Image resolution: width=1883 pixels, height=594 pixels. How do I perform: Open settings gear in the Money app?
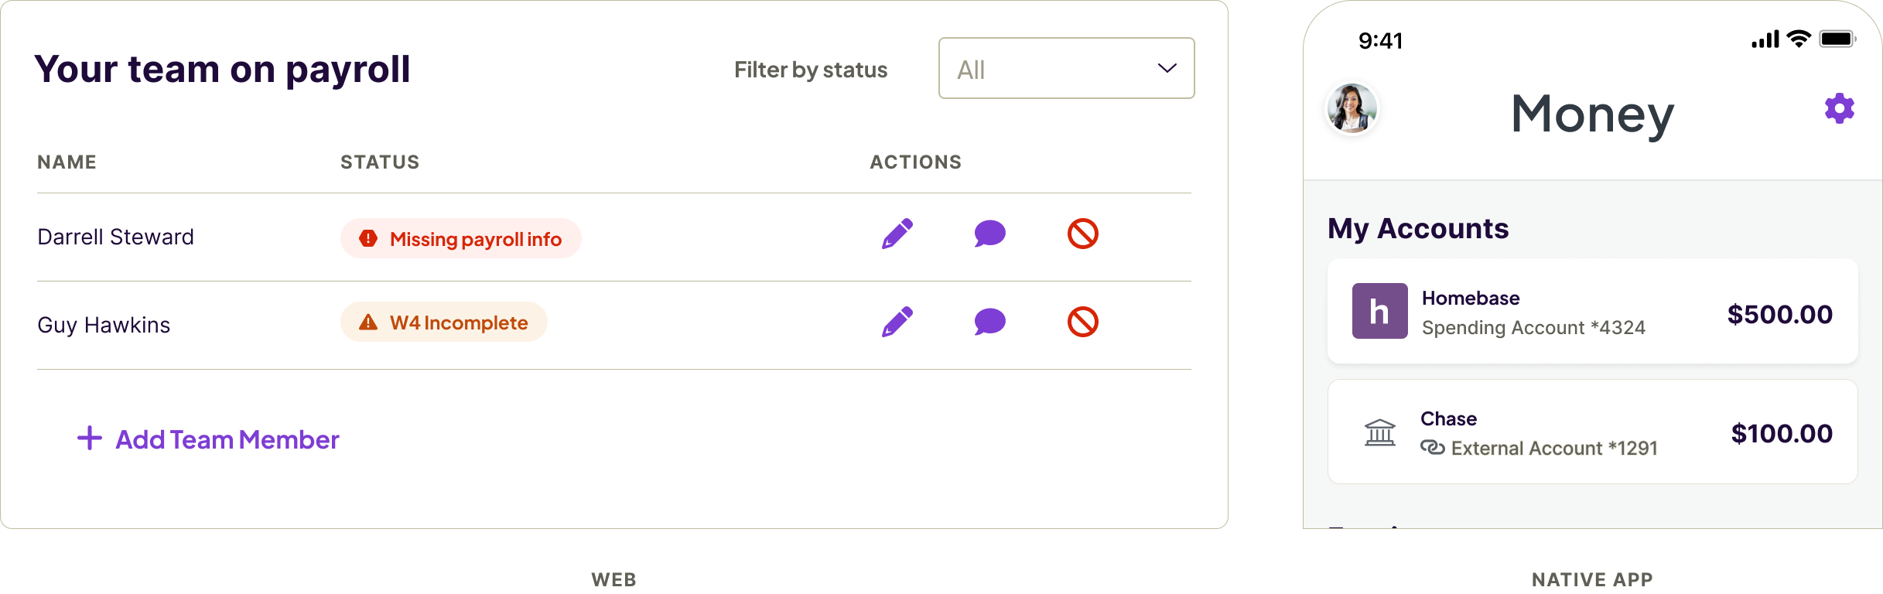[1839, 108]
